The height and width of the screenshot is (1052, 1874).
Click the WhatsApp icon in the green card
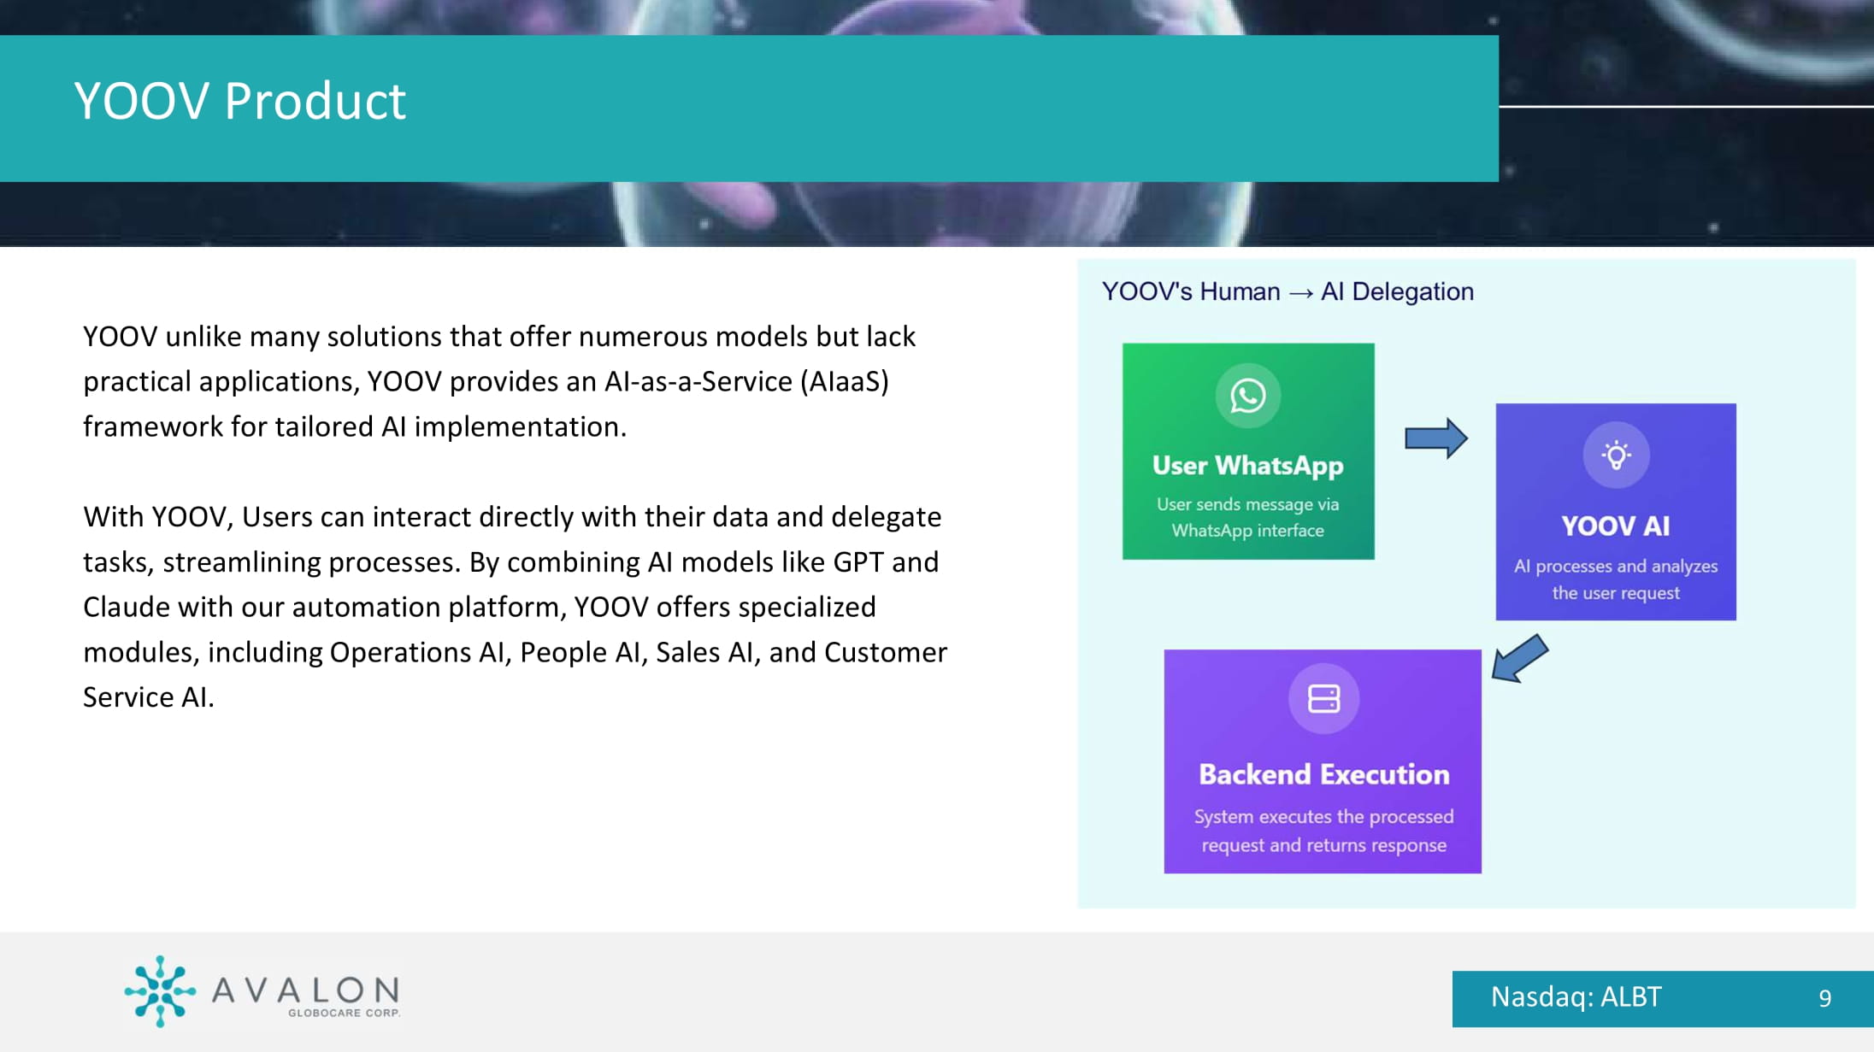(1247, 396)
